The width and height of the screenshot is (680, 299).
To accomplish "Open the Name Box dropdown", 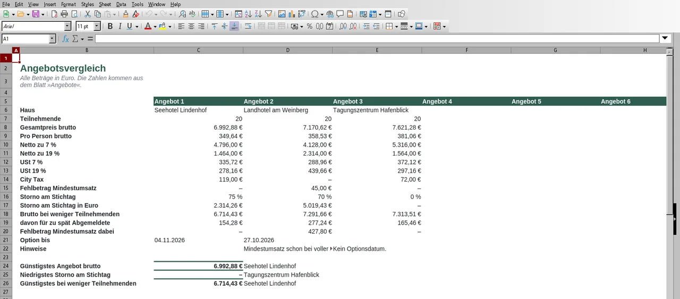I will (52, 39).
